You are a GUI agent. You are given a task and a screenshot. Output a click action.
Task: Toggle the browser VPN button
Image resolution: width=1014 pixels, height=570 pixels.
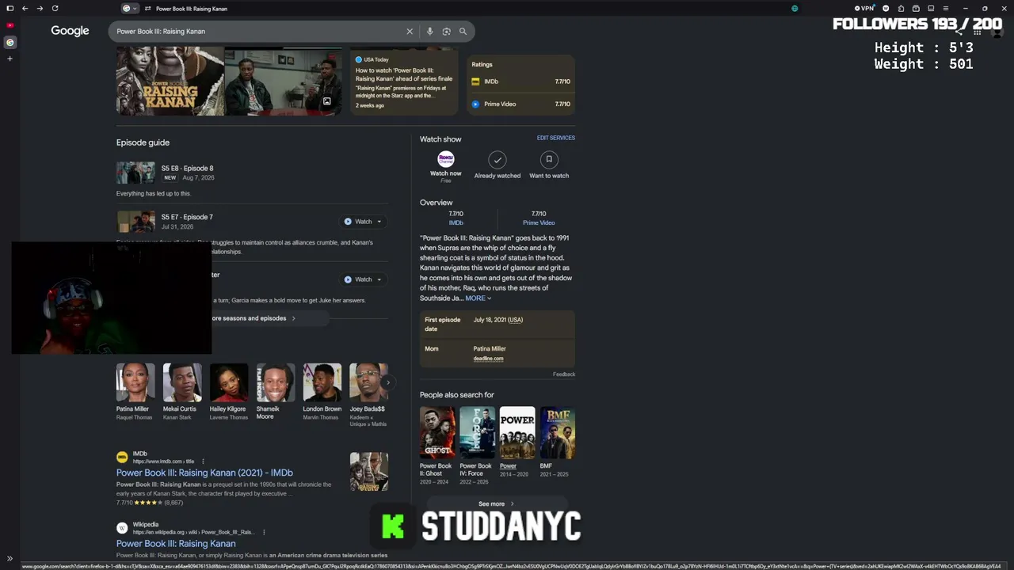coord(866,9)
